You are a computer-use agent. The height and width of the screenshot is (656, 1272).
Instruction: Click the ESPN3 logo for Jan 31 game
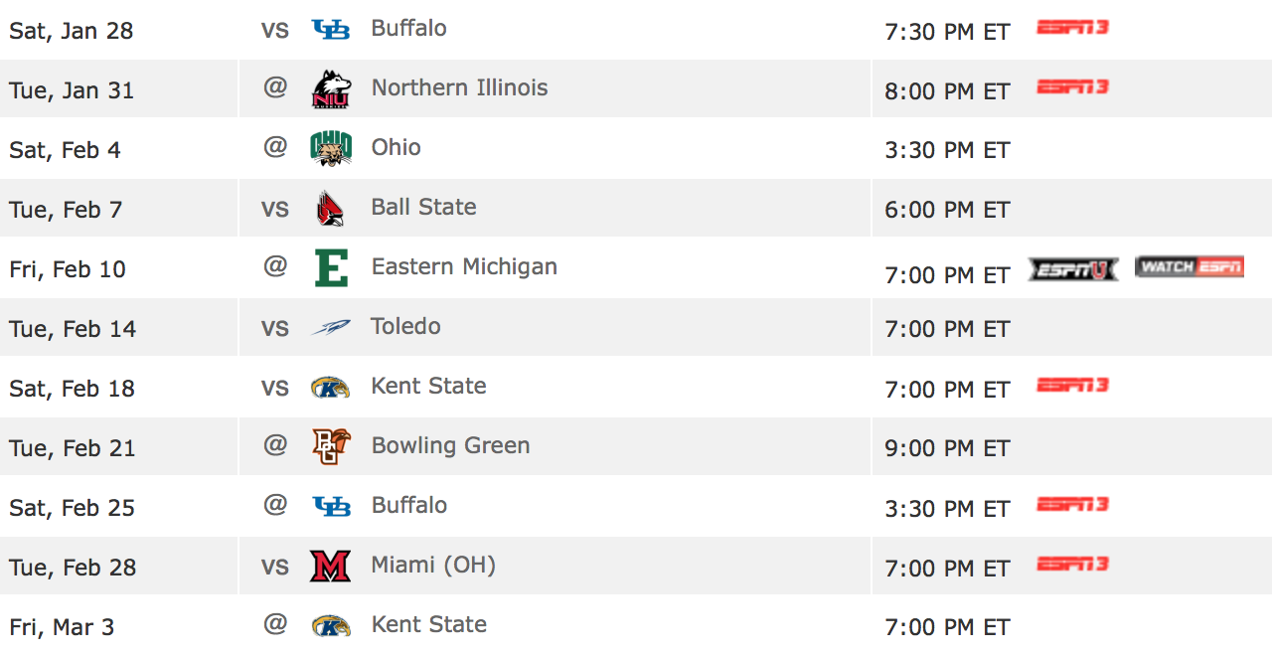coord(1072,87)
